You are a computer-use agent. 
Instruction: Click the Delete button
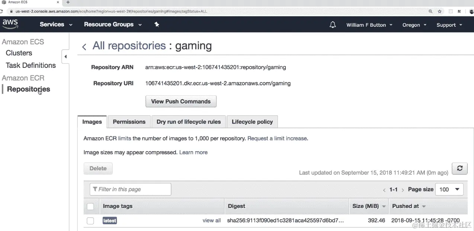pos(98,168)
